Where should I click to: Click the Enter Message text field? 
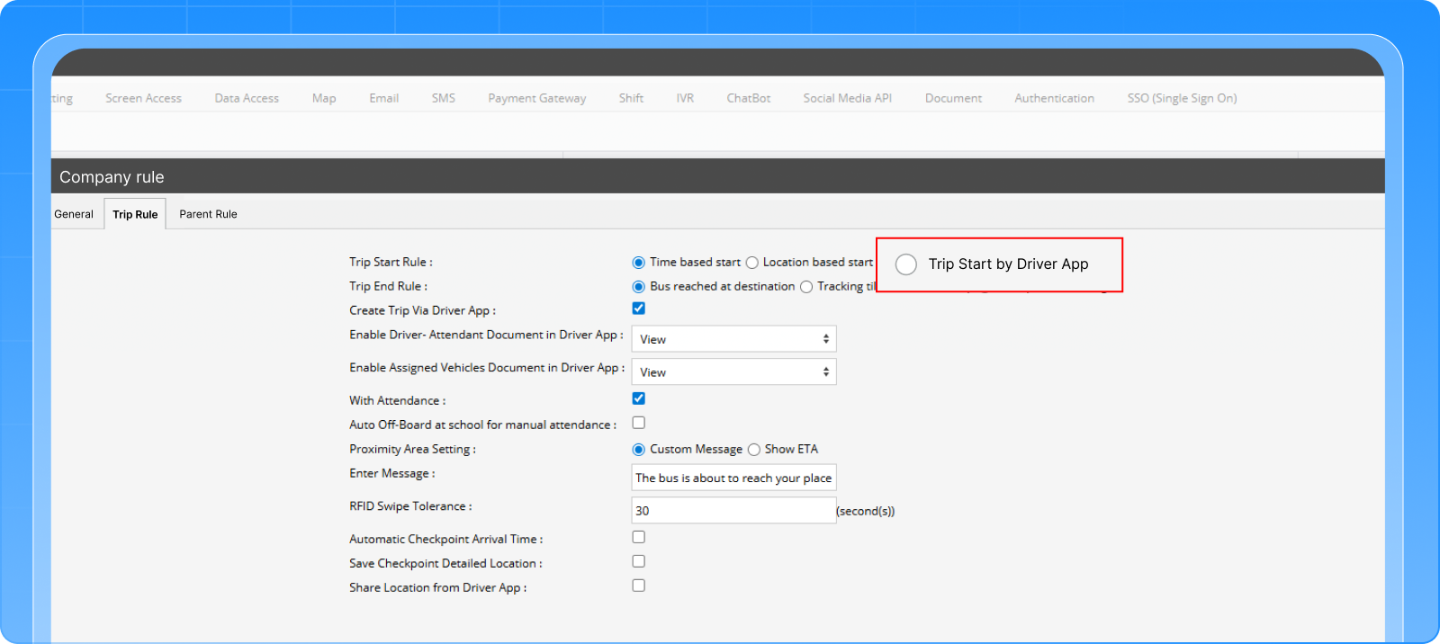[733, 478]
